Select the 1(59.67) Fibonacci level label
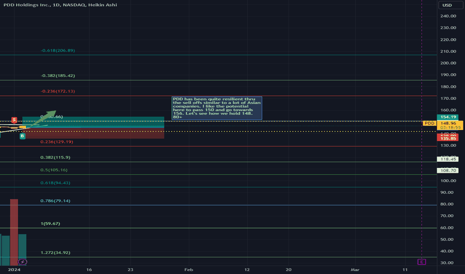The image size is (465, 274). (x=50, y=223)
